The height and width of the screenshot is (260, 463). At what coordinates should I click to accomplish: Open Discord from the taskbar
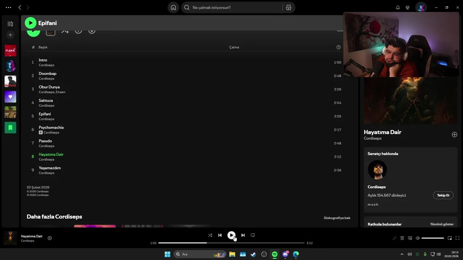coord(285,254)
